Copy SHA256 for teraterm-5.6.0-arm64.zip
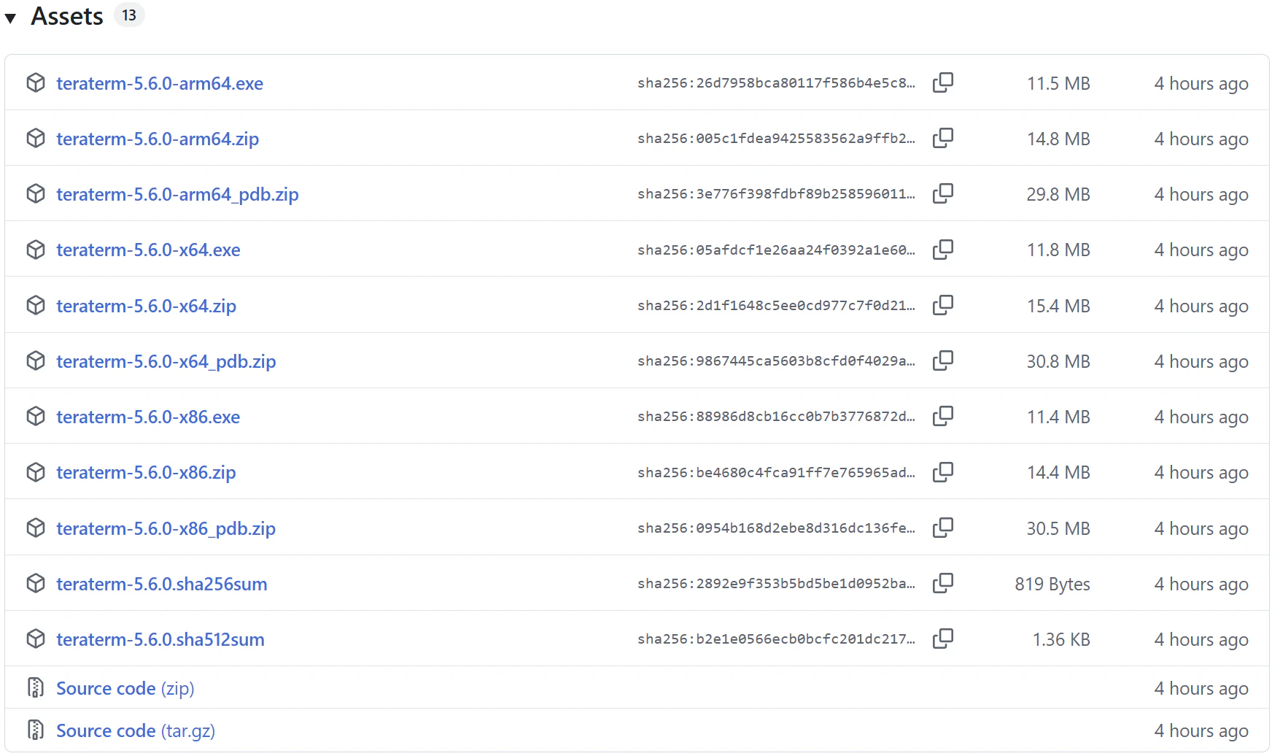This screenshot has width=1272, height=756. tap(943, 138)
